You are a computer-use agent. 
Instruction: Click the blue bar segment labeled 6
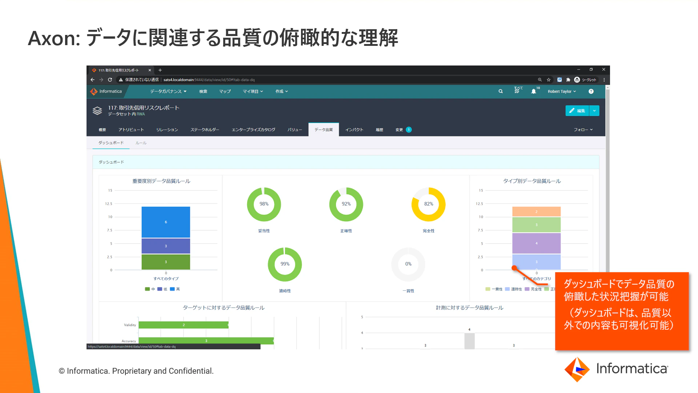point(166,222)
